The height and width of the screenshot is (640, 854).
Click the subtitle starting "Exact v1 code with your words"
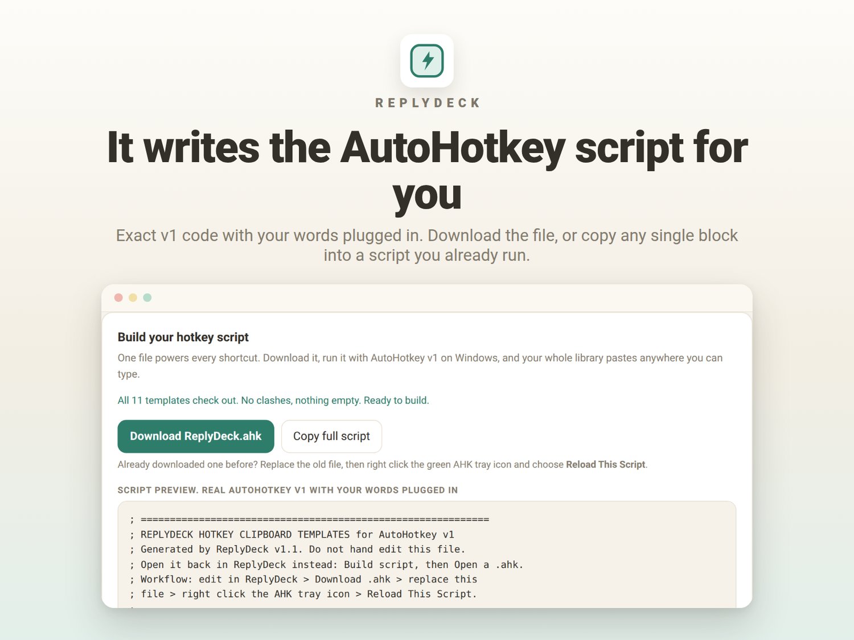coord(427,245)
